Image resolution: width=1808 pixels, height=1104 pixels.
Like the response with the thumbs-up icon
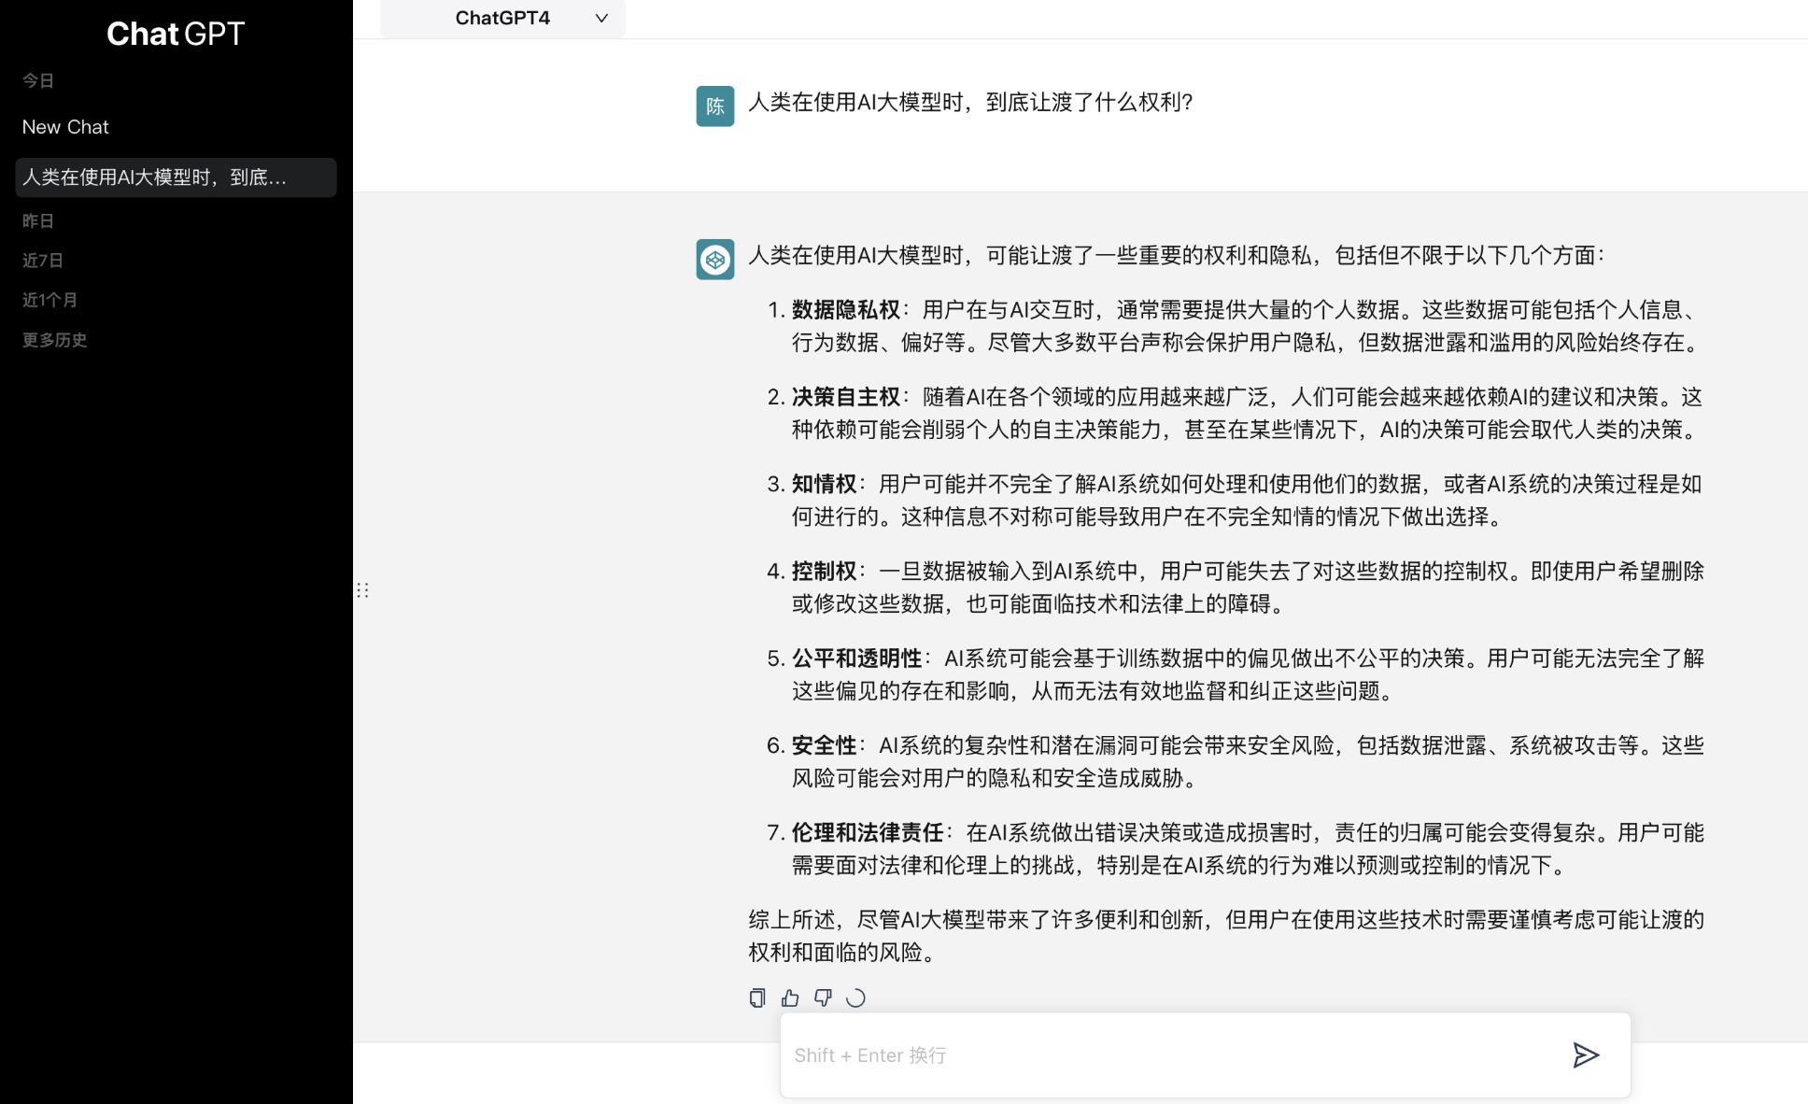790,998
